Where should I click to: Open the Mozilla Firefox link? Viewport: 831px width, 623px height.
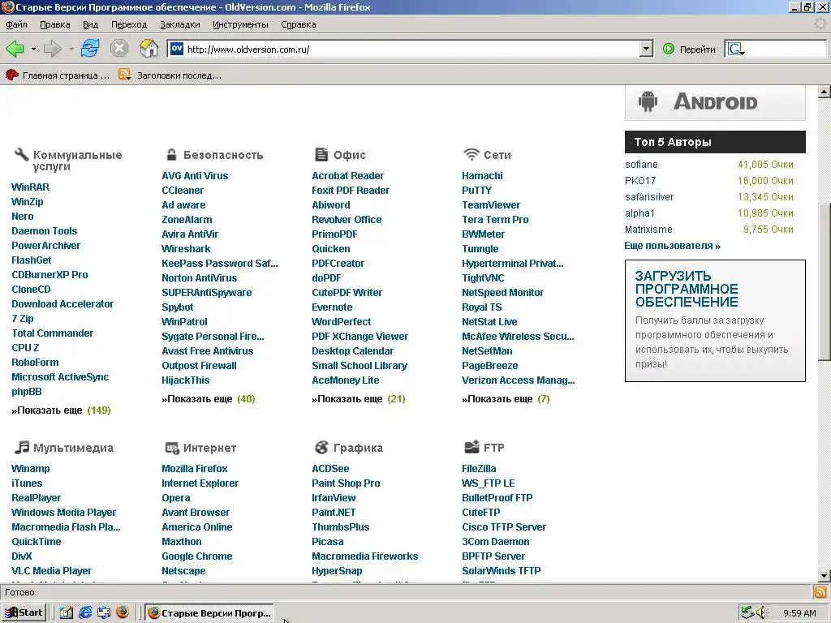tap(195, 468)
